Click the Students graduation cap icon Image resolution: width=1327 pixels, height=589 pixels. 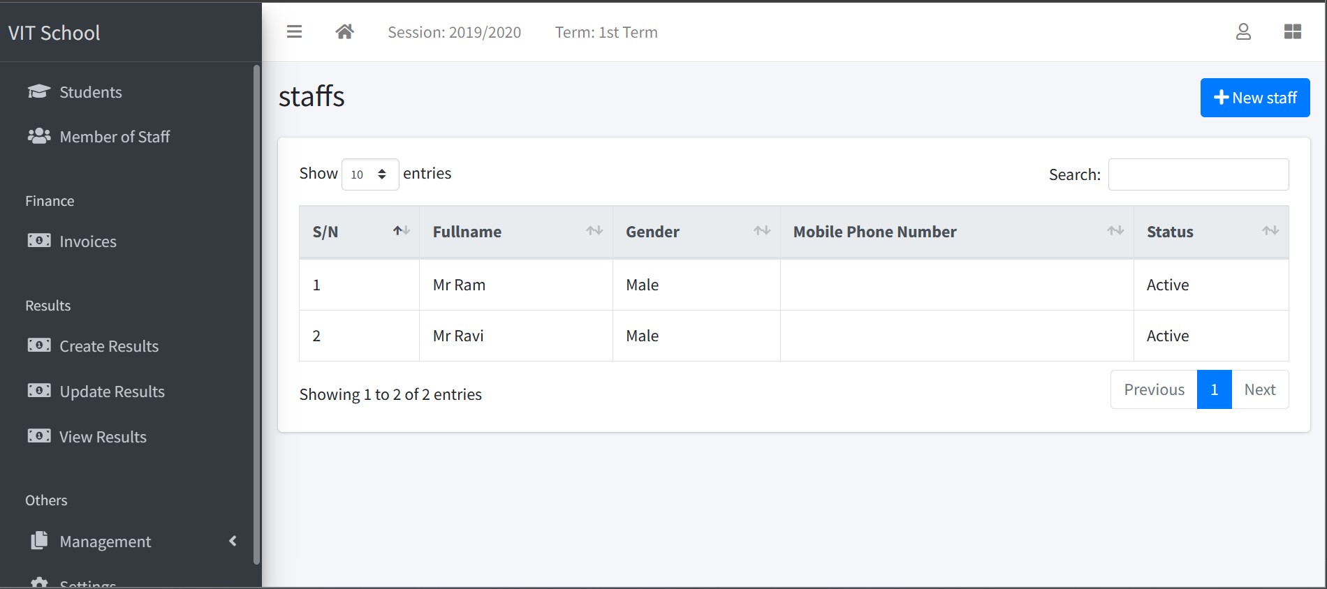click(x=39, y=91)
